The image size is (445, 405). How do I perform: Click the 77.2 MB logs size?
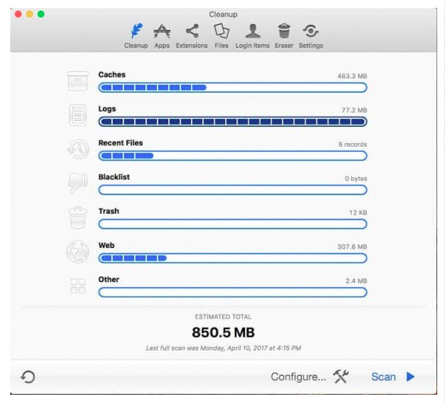click(x=354, y=110)
